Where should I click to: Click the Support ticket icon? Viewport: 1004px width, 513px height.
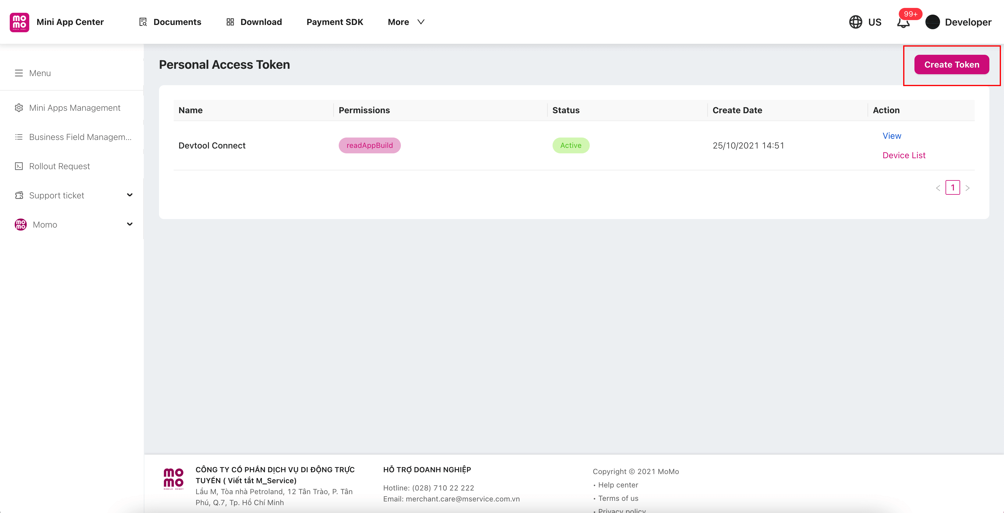(x=19, y=195)
